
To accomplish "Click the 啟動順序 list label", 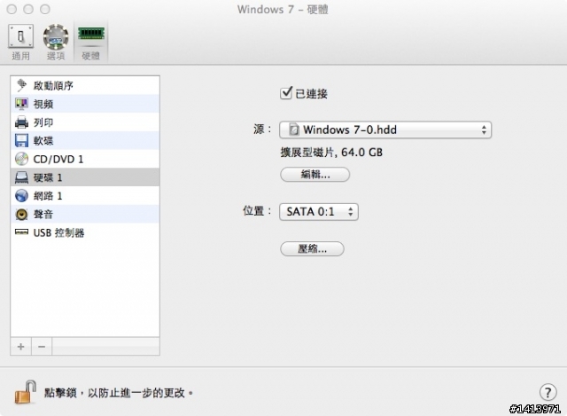I will coord(53,86).
